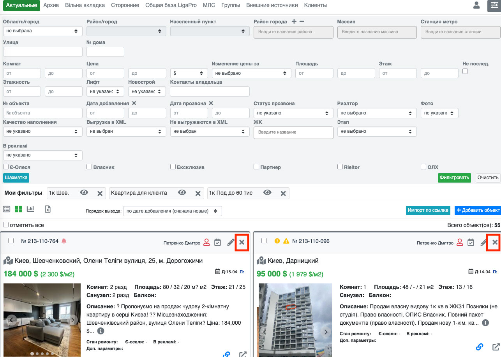501x357 pixels.
Task: Switch to grid card view layout
Action: pos(19,209)
